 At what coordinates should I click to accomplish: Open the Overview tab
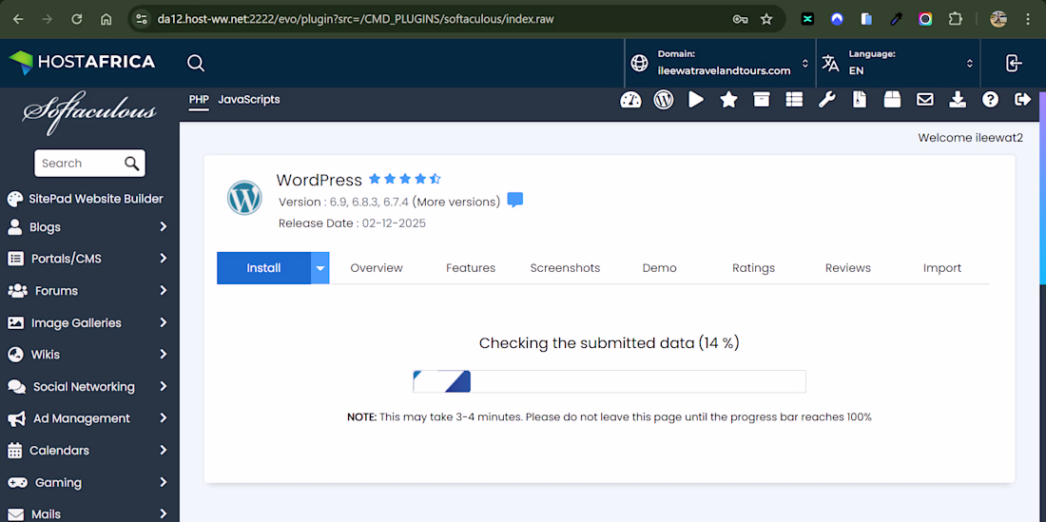pyautogui.click(x=377, y=268)
